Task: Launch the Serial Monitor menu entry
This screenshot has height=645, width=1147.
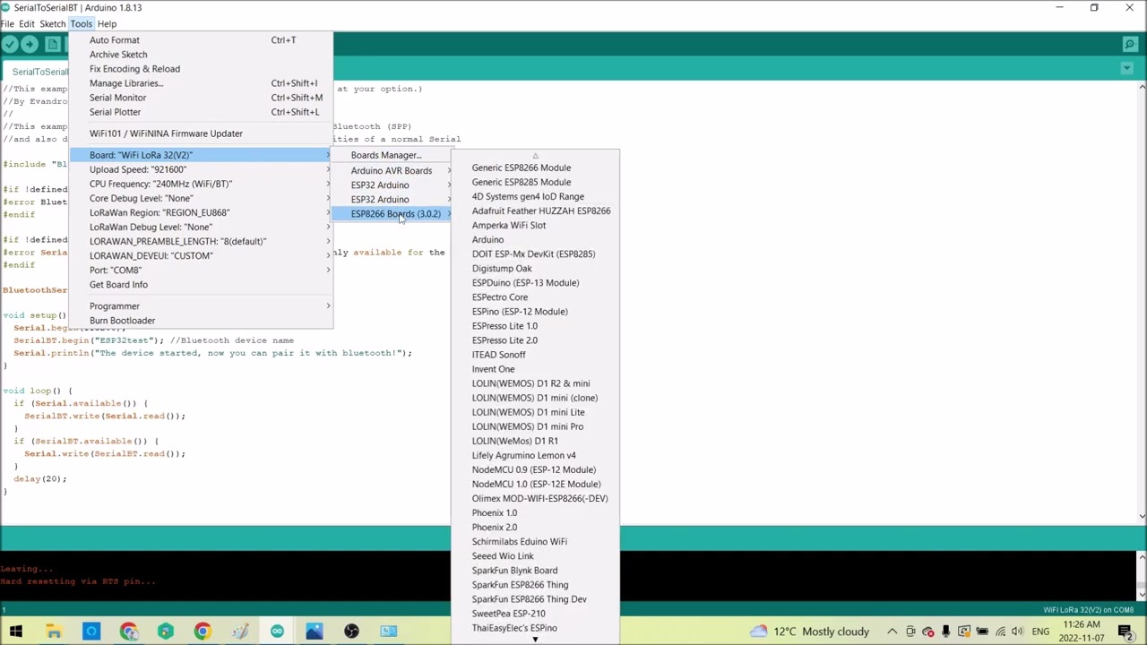Action: (x=203, y=98)
